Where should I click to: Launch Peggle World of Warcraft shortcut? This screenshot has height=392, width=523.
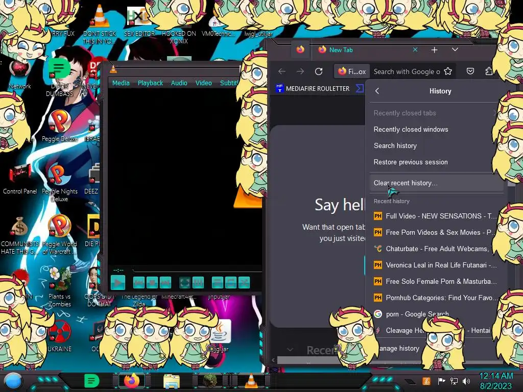(59, 235)
